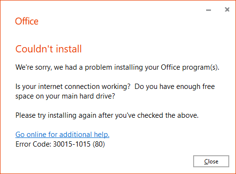Minimize the Office installer dialog
The image size is (236, 174).
209,10
